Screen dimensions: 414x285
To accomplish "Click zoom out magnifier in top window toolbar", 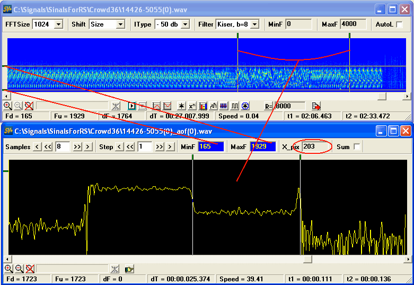I will pyautogui.click(x=18, y=106).
